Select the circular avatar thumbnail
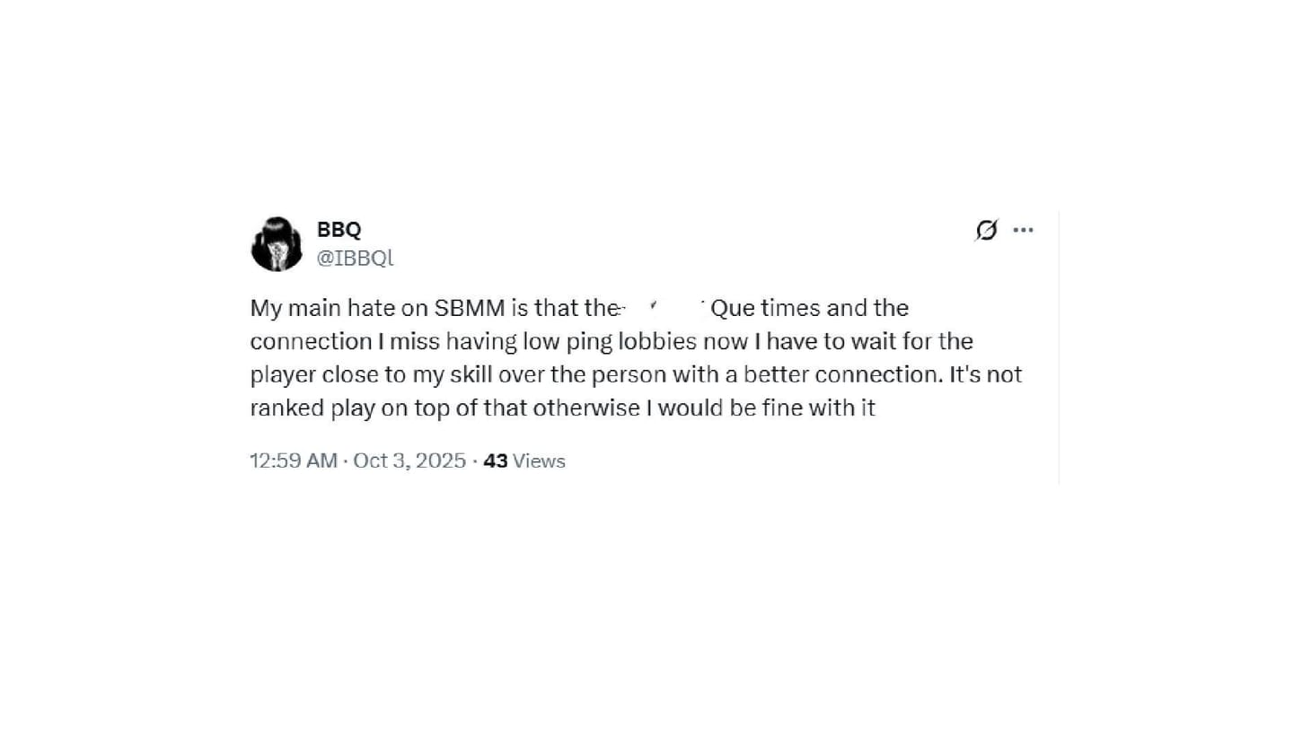 [277, 243]
